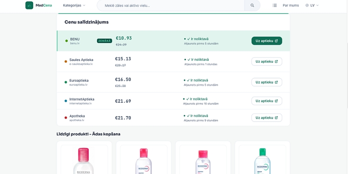
Task: Click the crossed-out €20.17 old price
Action: pyautogui.click(x=120, y=65)
